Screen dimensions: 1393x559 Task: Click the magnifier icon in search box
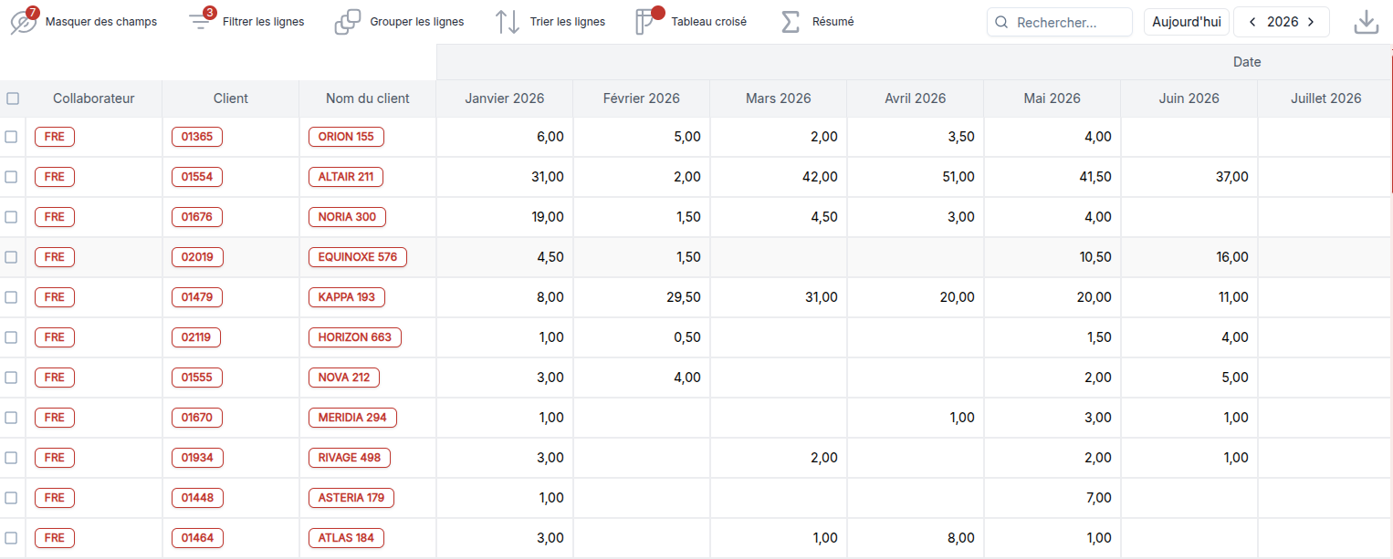[1001, 23]
